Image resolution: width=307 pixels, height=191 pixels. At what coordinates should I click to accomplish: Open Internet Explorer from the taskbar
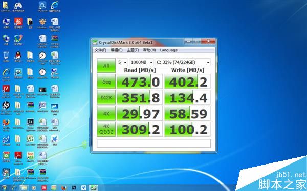coord(14,188)
